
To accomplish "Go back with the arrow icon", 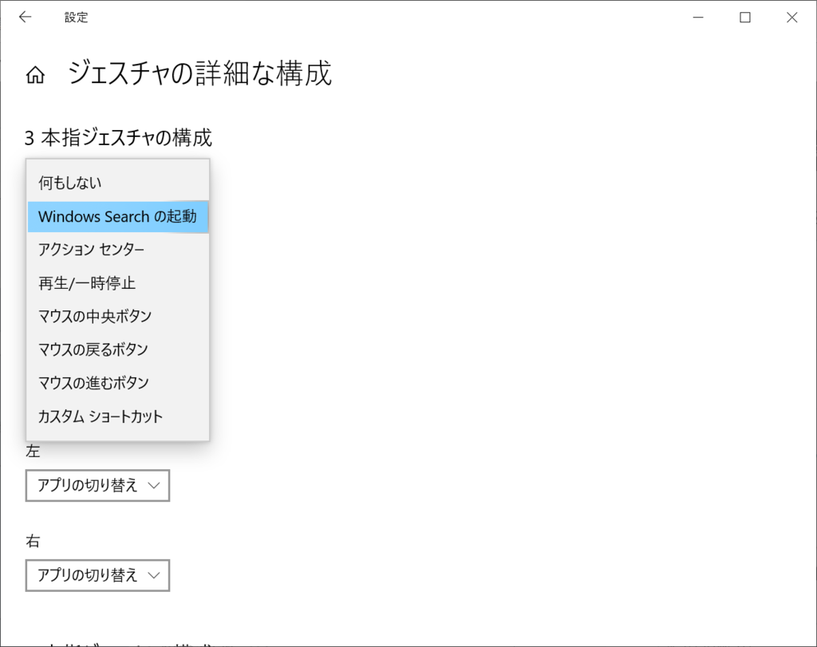I will 25,18.
